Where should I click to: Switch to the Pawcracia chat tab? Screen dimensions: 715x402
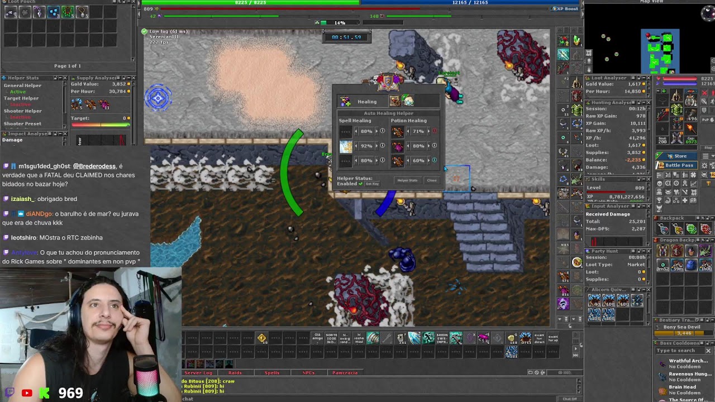coord(345,372)
